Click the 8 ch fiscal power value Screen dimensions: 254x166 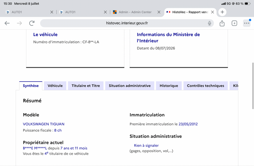pyautogui.click(x=58, y=130)
